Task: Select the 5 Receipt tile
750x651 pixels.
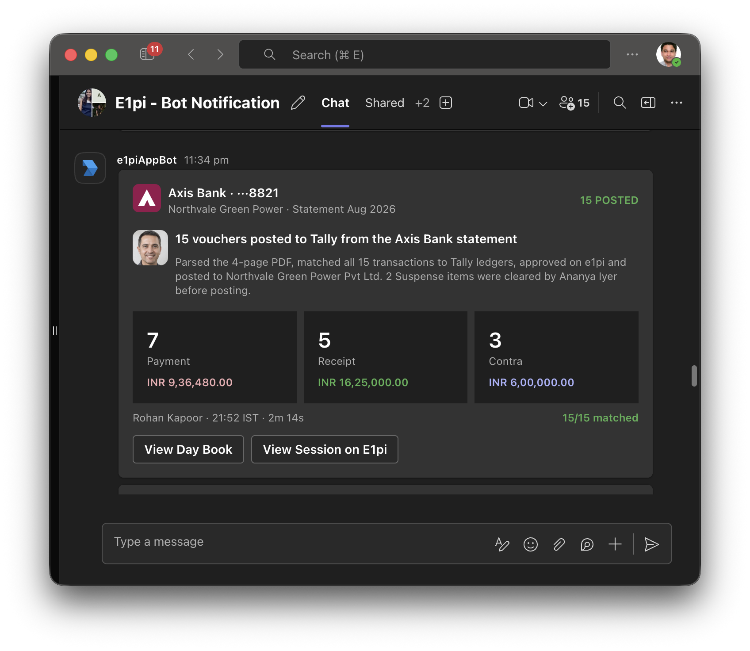Action: (x=386, y=357)
